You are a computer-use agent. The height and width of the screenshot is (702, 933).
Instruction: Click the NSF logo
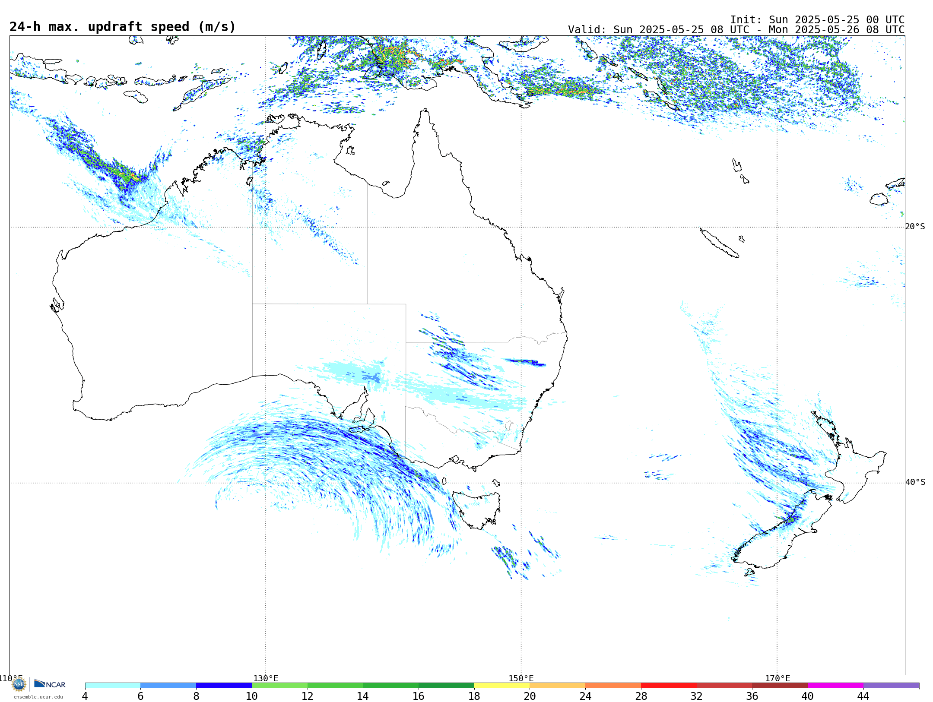click(x=19, y=684)
